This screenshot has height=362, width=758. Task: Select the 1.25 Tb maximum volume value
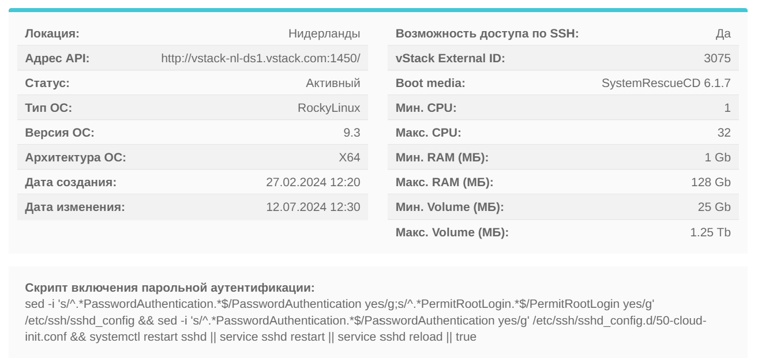(711, 232)
